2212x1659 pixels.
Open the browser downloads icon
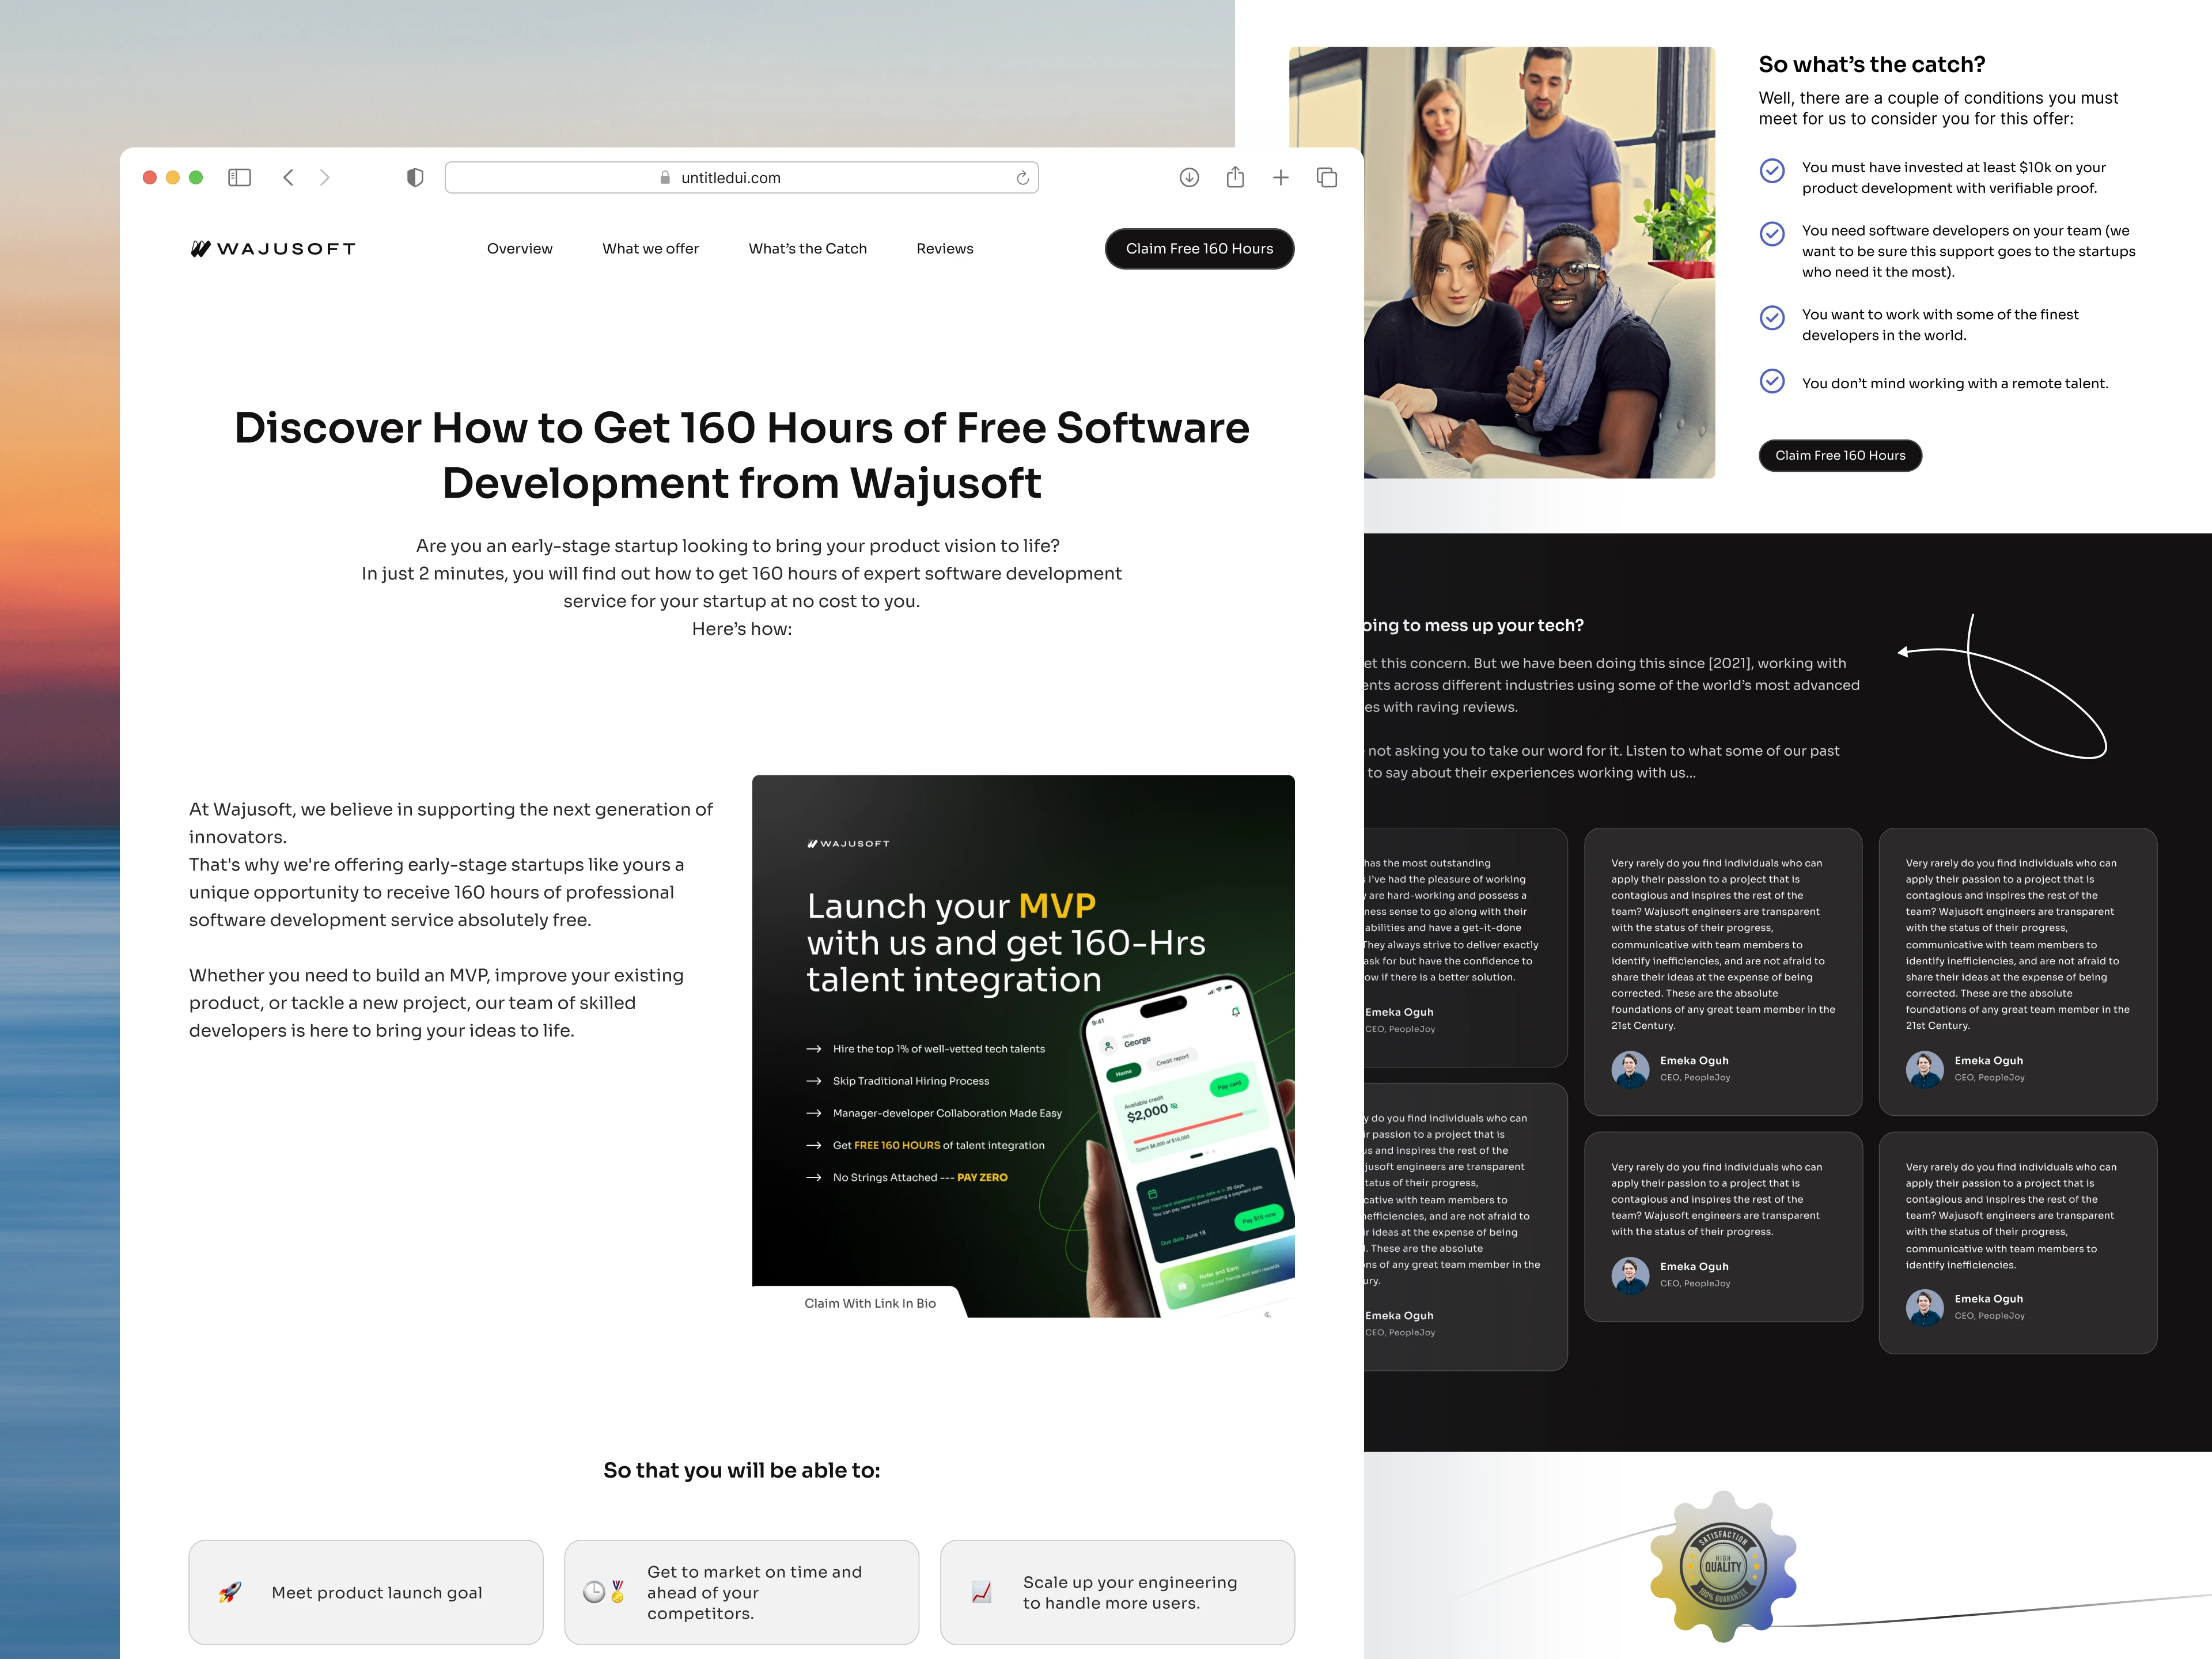click(x=1189, y=177)
